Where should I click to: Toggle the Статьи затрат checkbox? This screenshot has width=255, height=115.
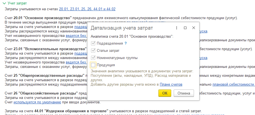coord(93,51)
